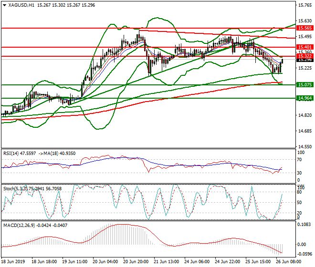Screen dimensions: 315x267
Task: Click the MACD 0.1083 scale value
Action: [x=304, y=225]
